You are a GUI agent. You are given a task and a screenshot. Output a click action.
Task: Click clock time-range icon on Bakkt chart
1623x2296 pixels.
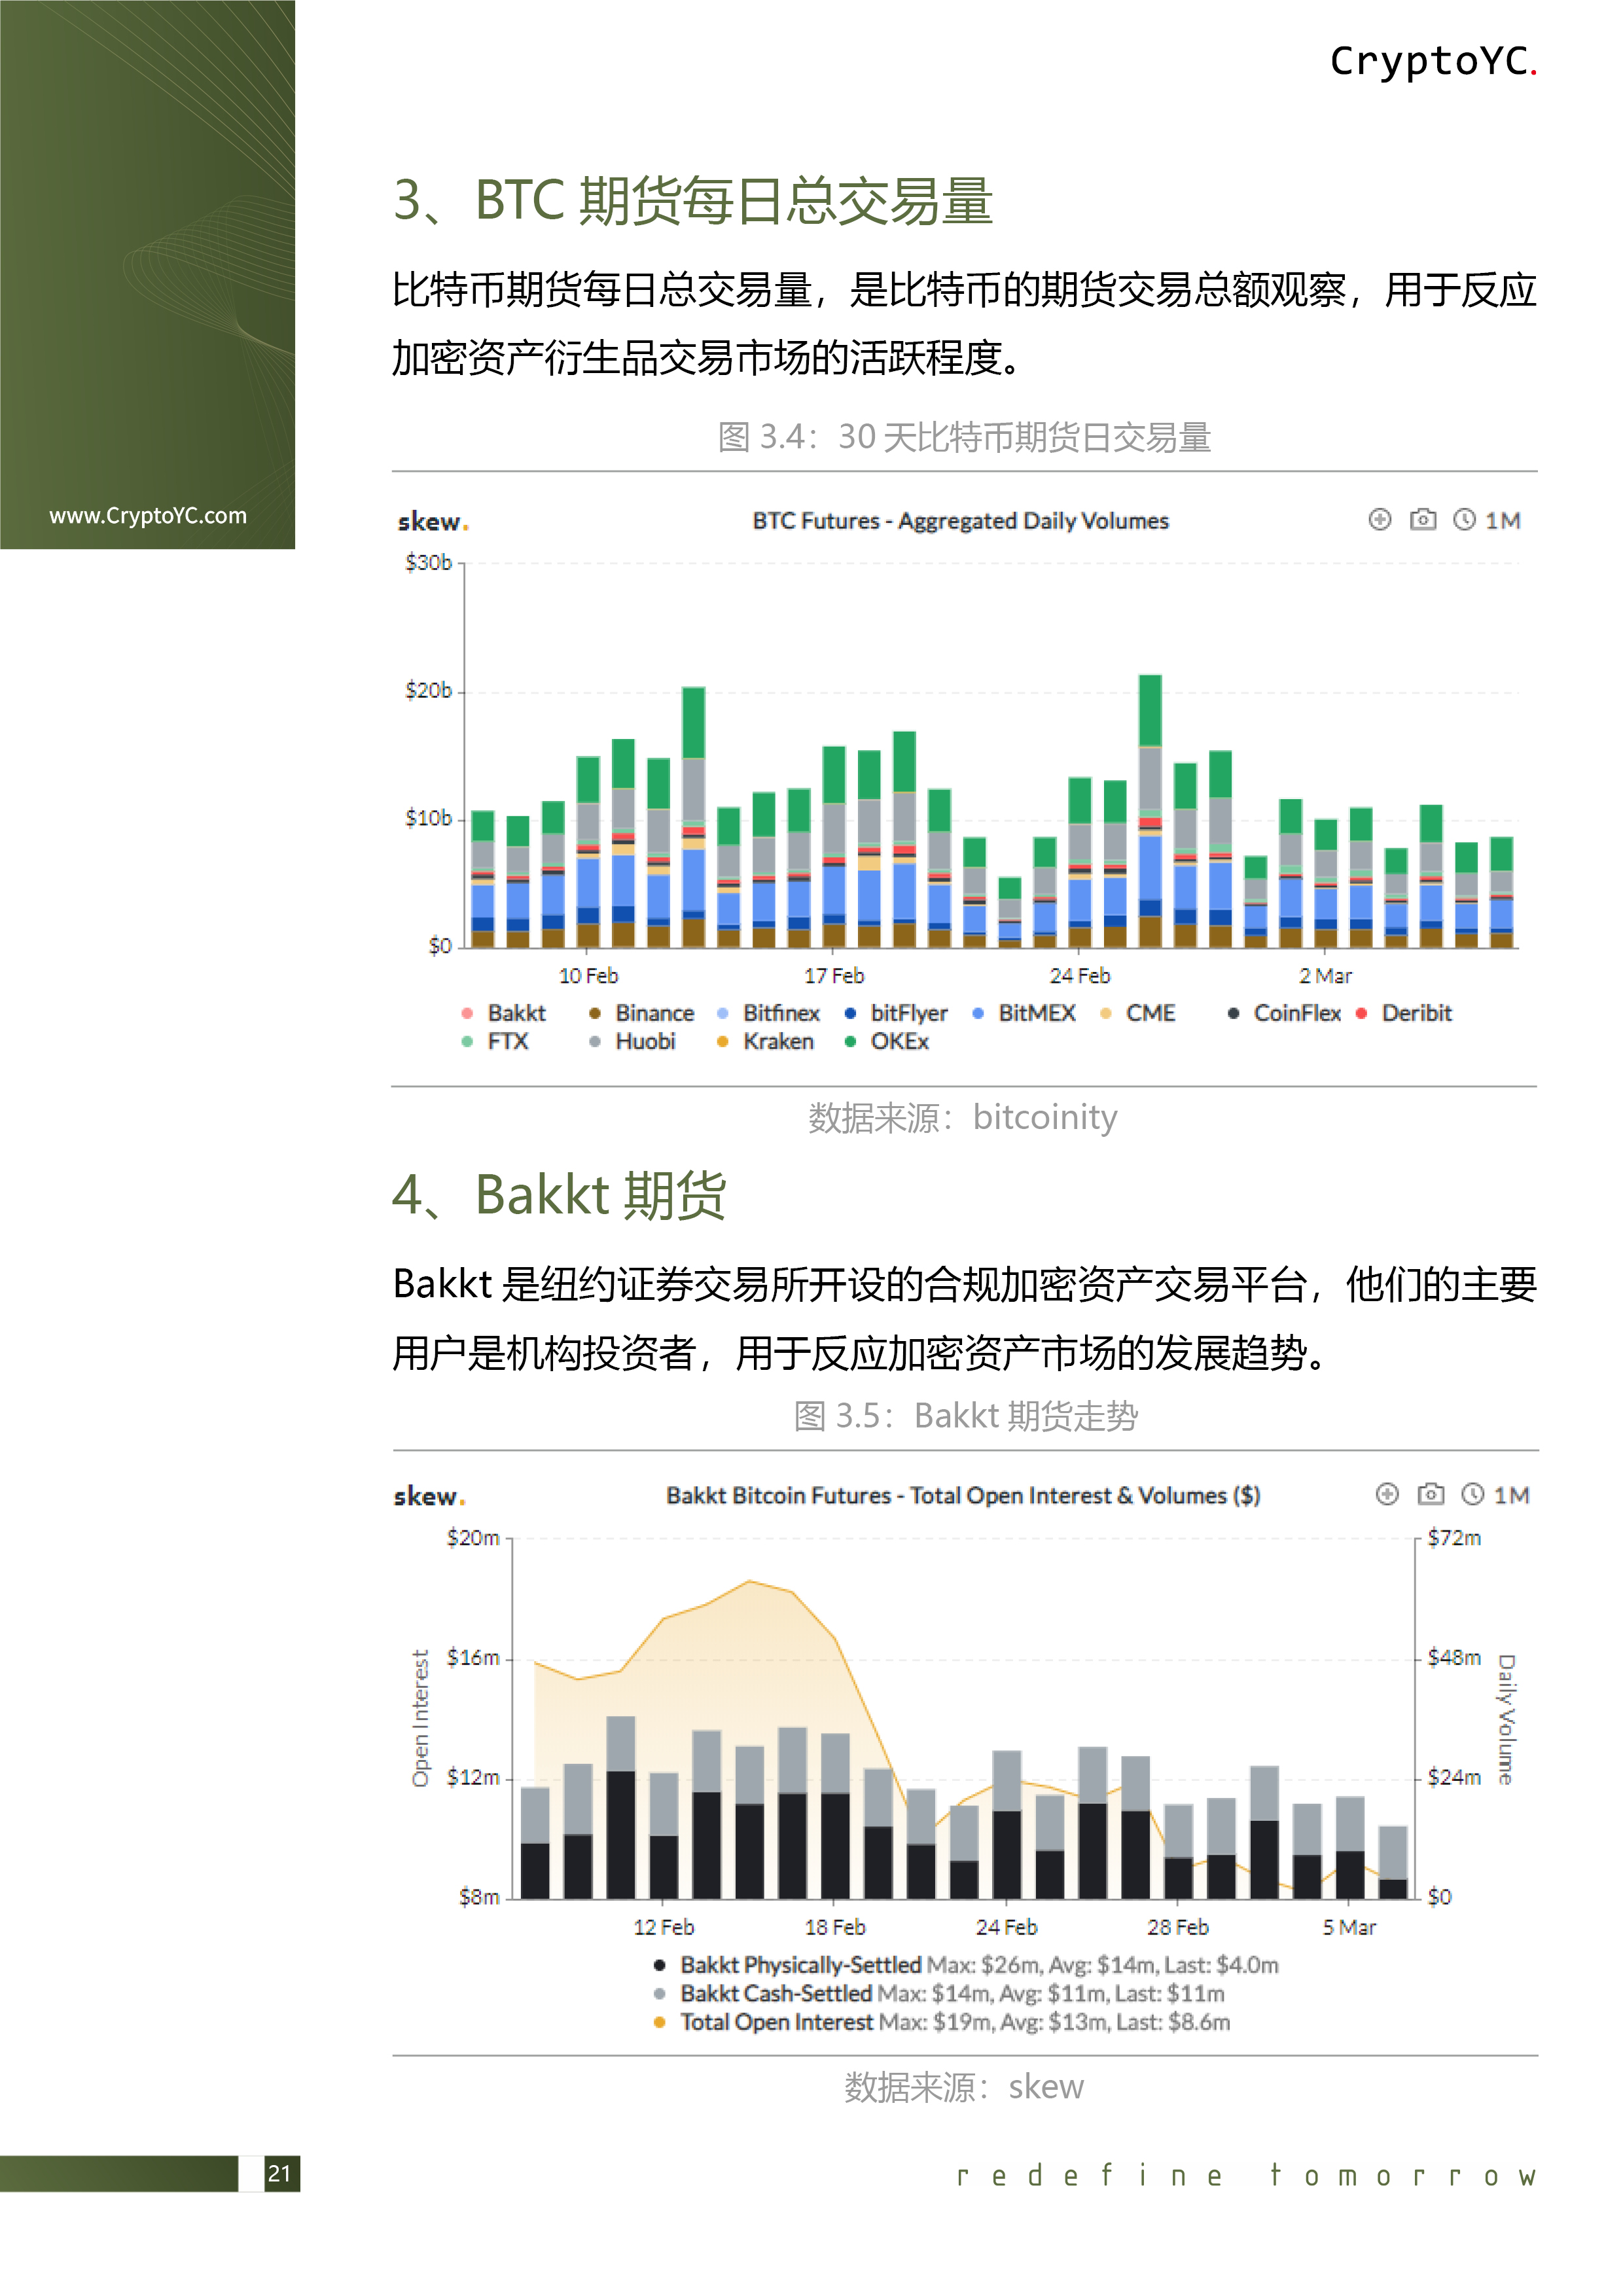1472,1494
